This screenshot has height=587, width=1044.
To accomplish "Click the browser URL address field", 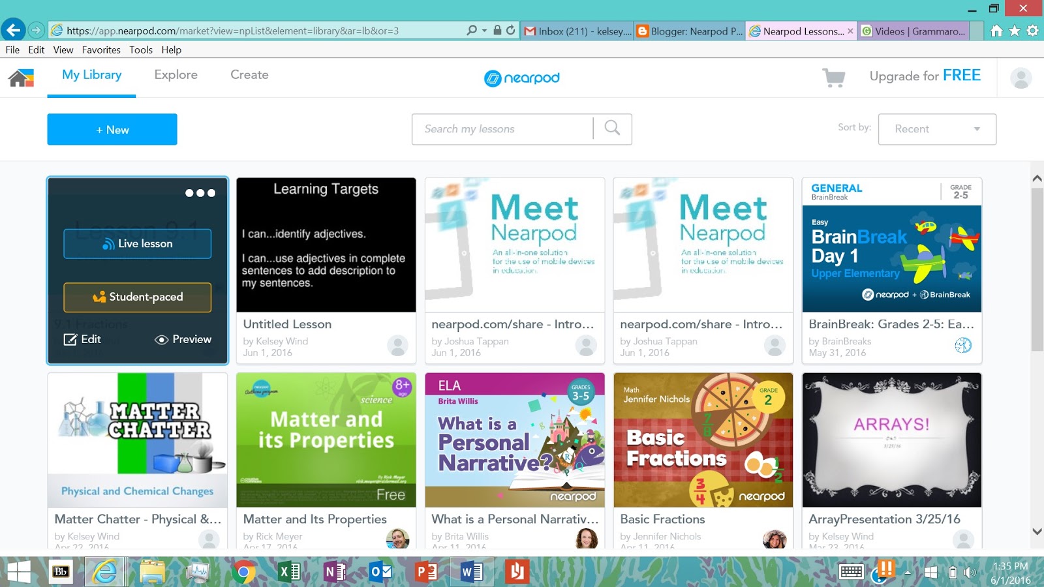I will click(x=261, y=31).
